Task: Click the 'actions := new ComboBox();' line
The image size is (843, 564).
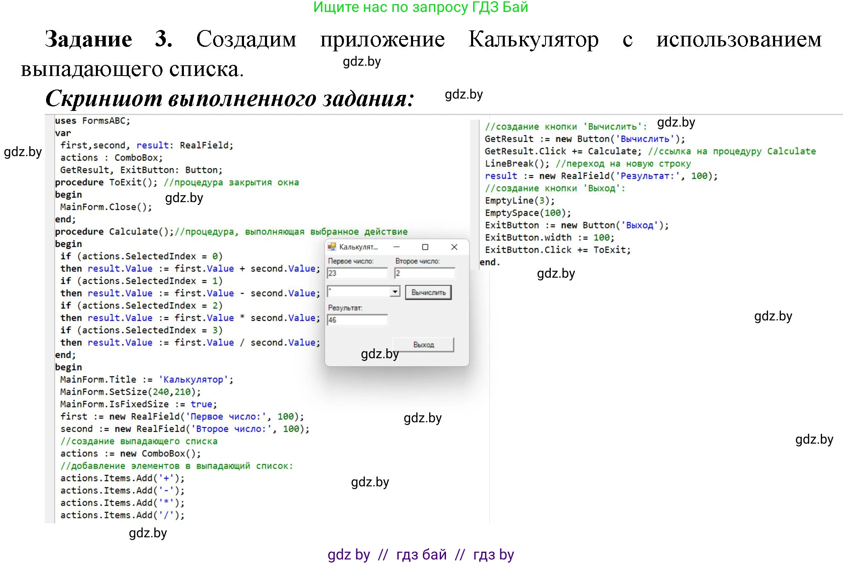Action: [130, 454]
